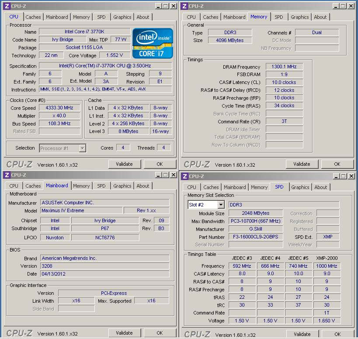Click the BIOS version field '3208'
This screenshot has height=339, width=358.
105,266
